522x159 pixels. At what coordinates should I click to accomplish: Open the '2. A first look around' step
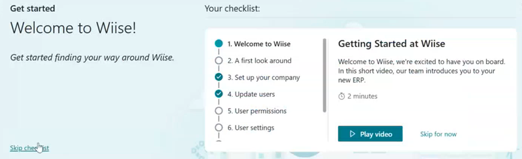(x=259, y=61)
